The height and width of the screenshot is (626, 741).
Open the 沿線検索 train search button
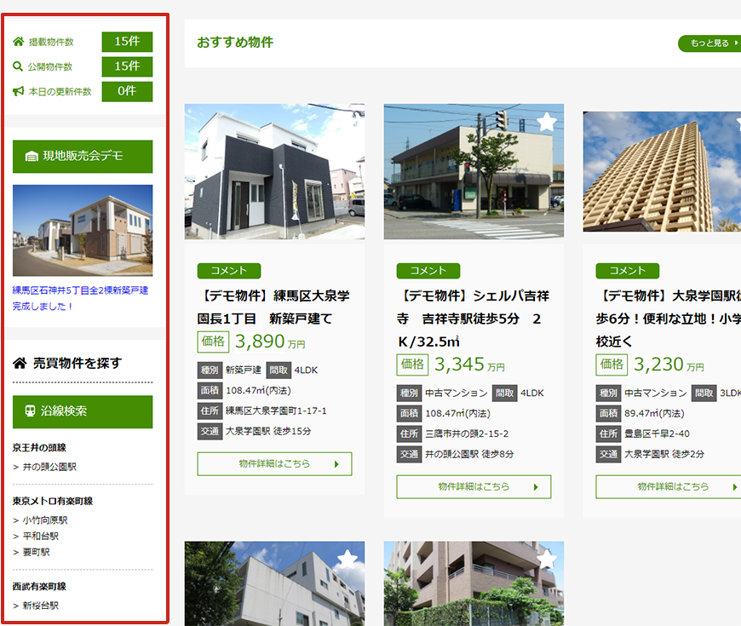(x=83, y=411)
